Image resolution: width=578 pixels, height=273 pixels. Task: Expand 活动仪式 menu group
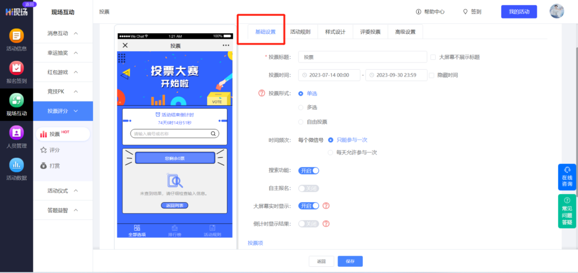point(63,191)
